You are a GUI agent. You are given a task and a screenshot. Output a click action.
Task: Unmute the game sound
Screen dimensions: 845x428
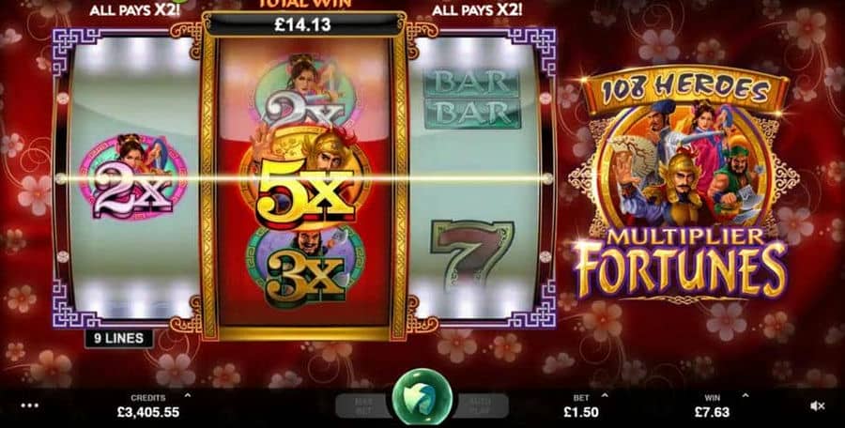point(818,405)
